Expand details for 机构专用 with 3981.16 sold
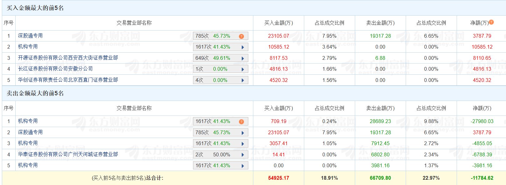Image resolution: width=506 pixels, height=185 pixels. pyautogui.click(x=243, y=166)
